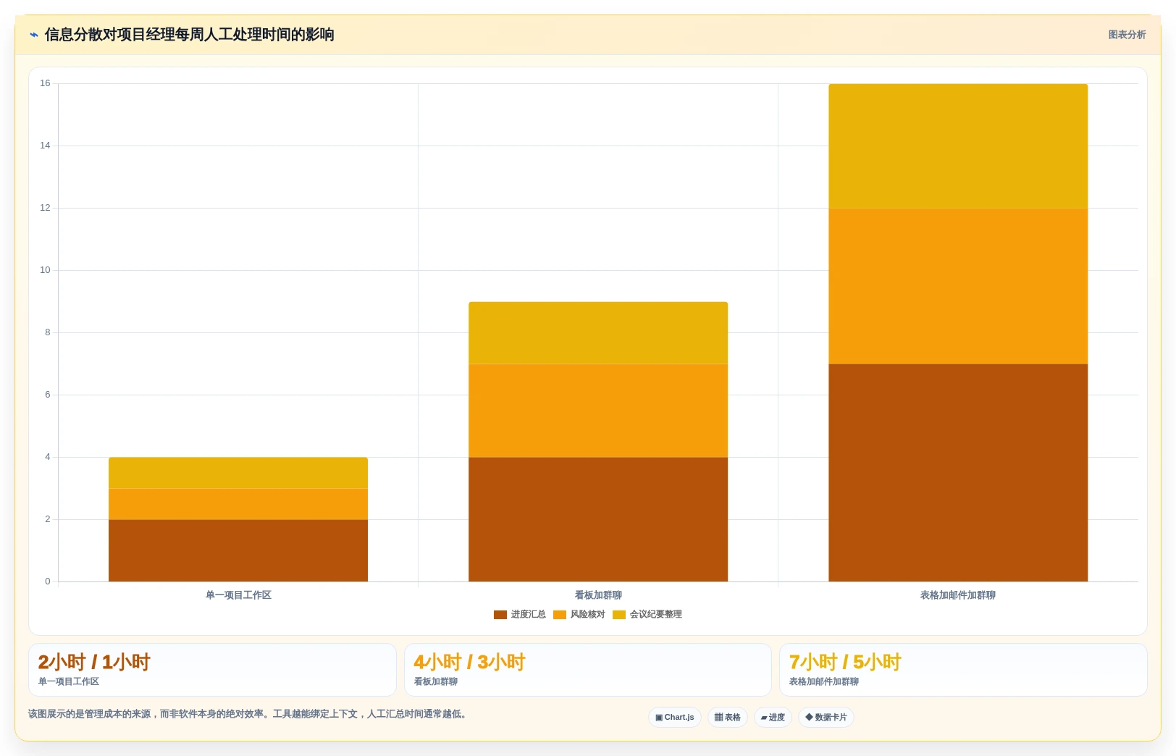Click 表格加邮件加群聊 caption in the third data card
This screenshot has width=1176, height=756.
click(824, 682)
